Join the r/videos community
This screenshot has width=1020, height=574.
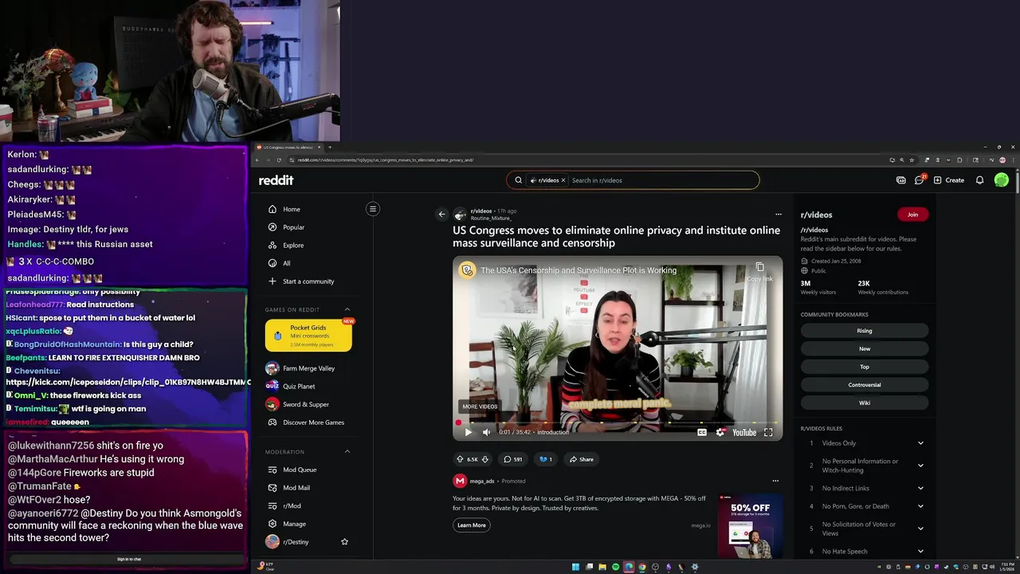coord(912,214)
